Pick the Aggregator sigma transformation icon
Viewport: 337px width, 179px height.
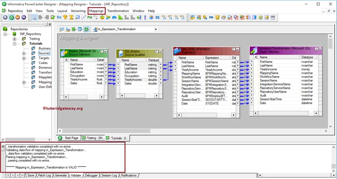(x=71, y=17)
